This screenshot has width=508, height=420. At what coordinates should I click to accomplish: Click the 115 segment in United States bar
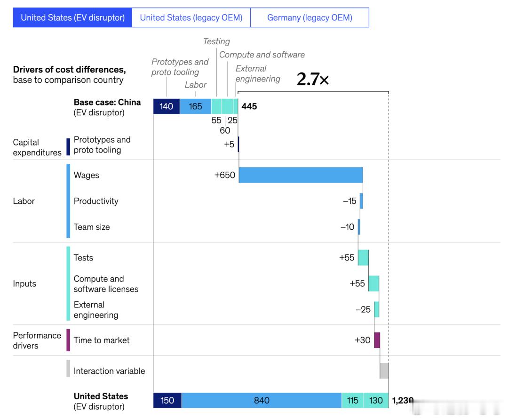tap(353, 400)
